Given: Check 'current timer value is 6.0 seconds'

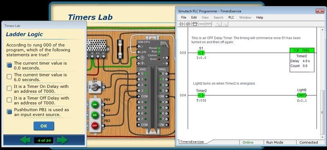Looking at the screenshot, I should pos(9,77).
